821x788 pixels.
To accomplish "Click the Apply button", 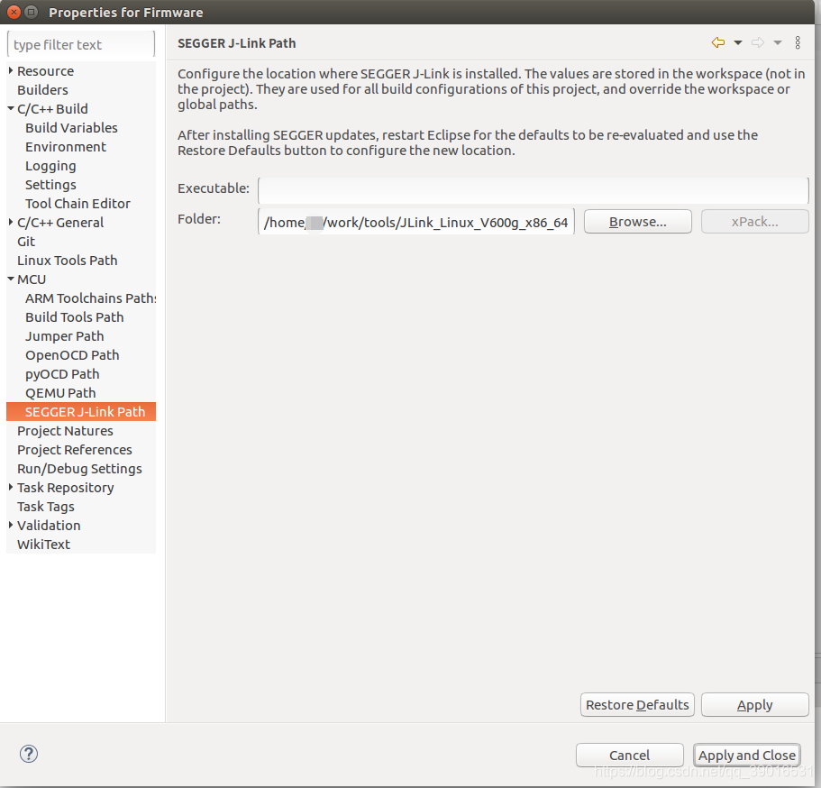I will coord(755,705).
